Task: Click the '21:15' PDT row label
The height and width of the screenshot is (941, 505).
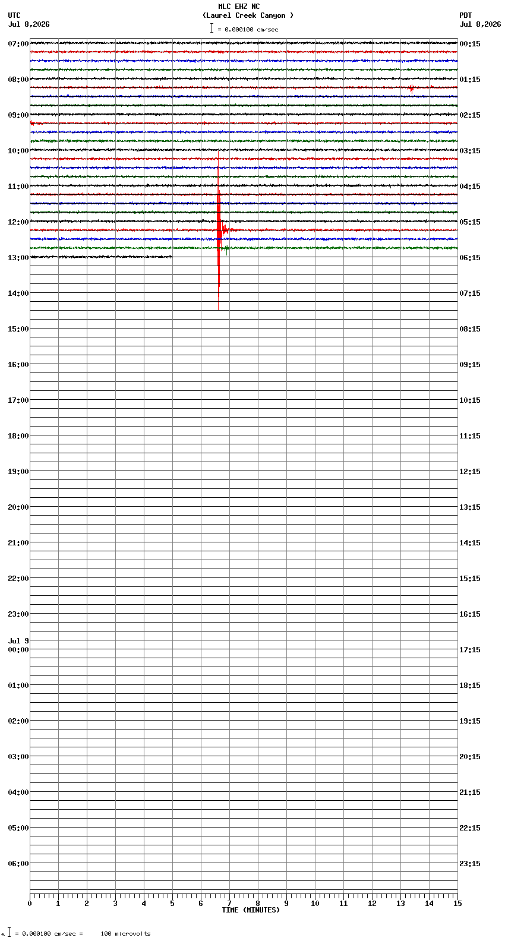Action: click(x=470, y=792)
